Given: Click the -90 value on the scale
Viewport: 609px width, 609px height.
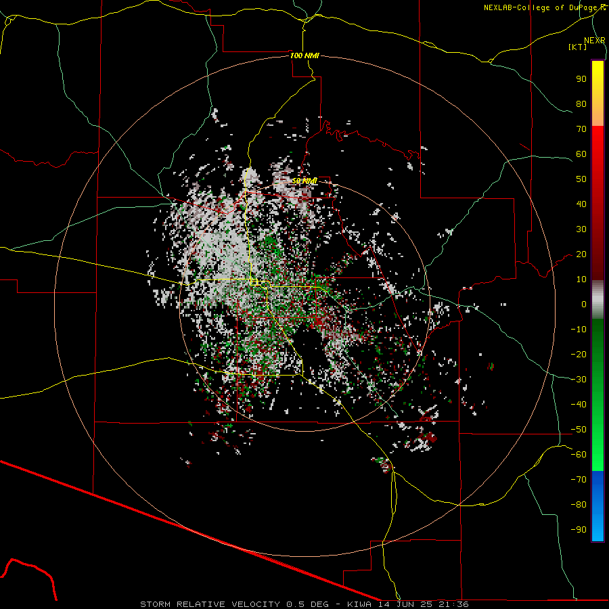Looking at the screenshot, I should coord(579,530).
